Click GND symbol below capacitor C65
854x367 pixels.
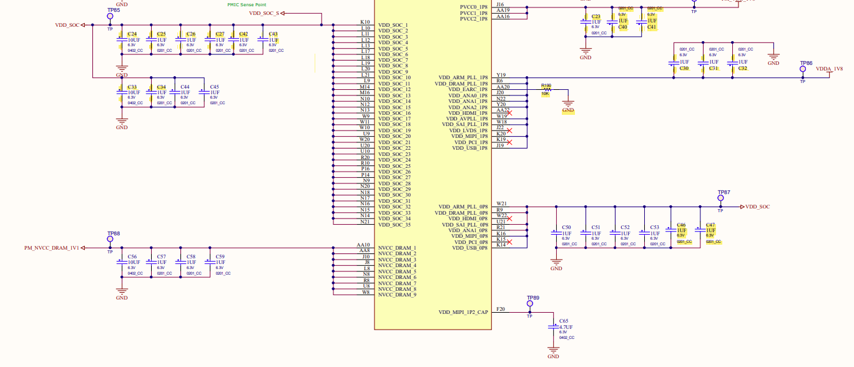[x=553, y=353]
